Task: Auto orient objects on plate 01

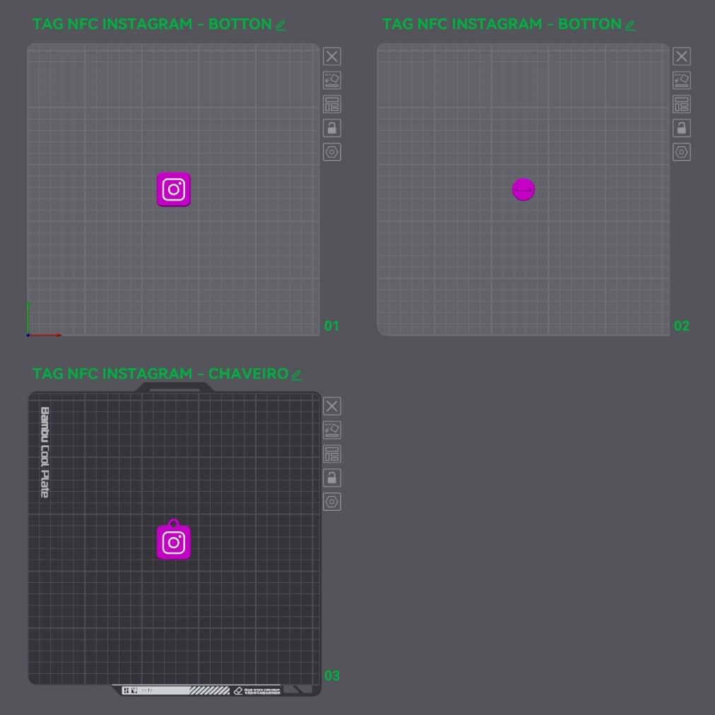Action: (332, 81)
